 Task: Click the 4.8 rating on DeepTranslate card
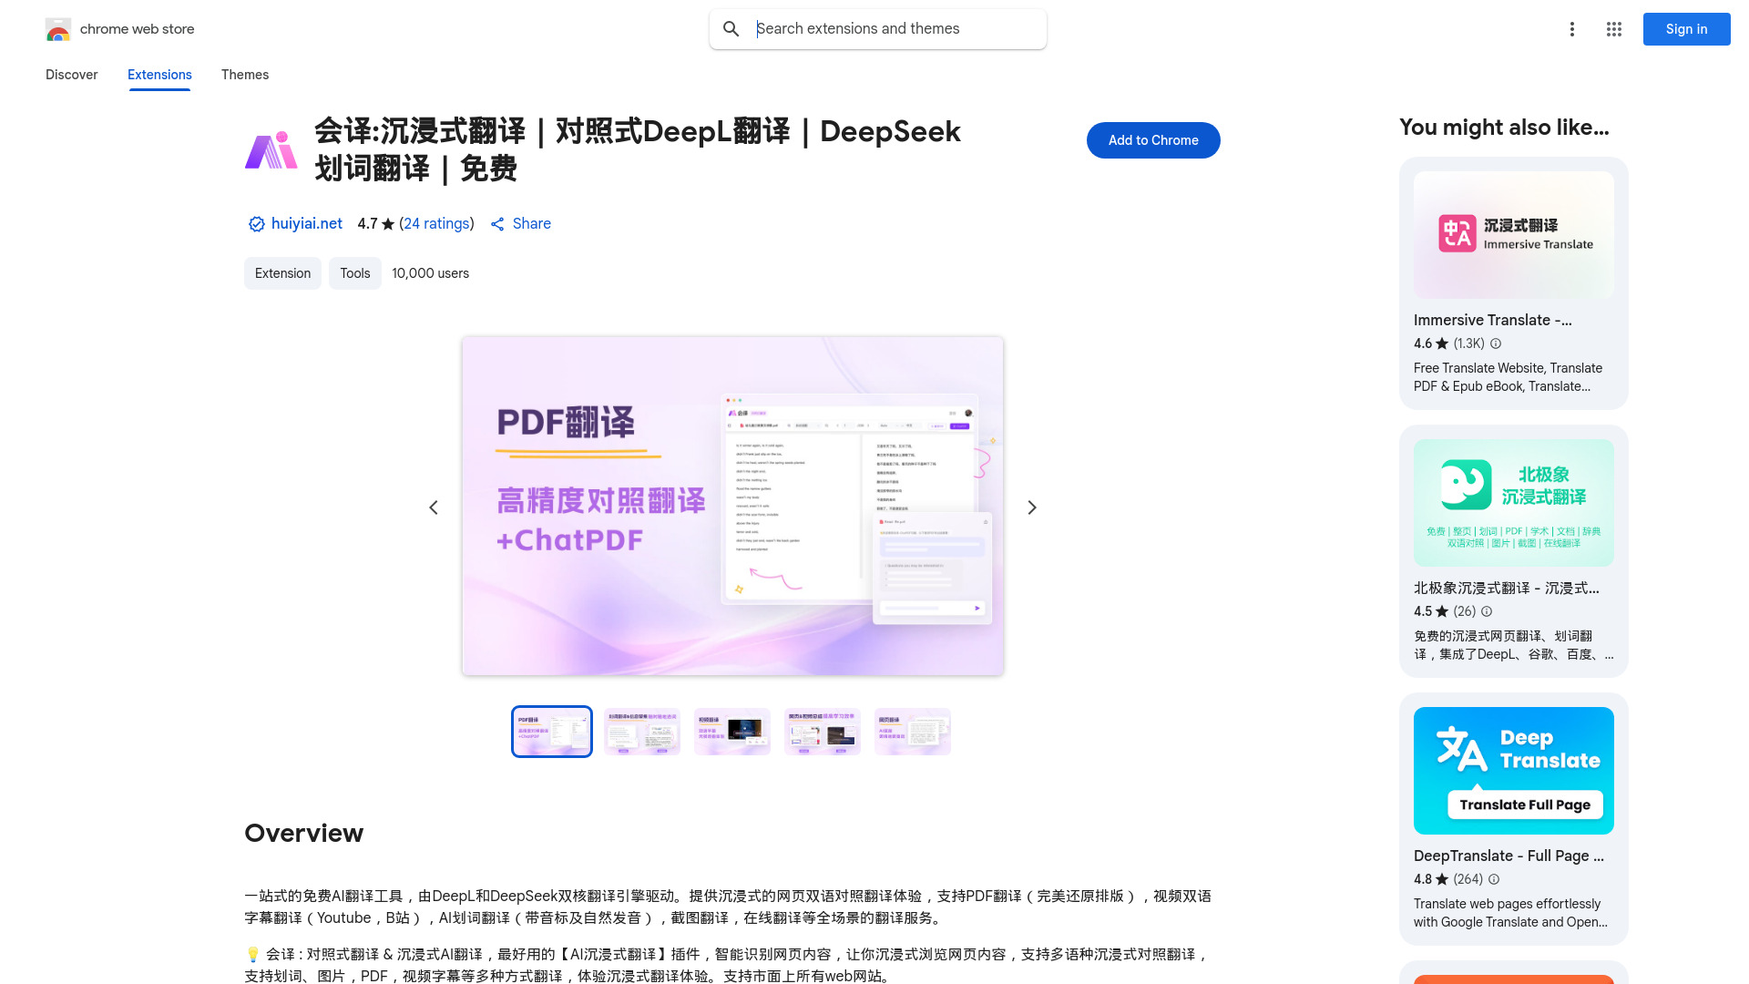point(1431,879)
